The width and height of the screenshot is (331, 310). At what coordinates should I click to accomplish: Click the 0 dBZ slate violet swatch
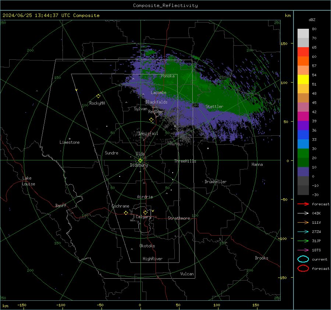[303, 172]
